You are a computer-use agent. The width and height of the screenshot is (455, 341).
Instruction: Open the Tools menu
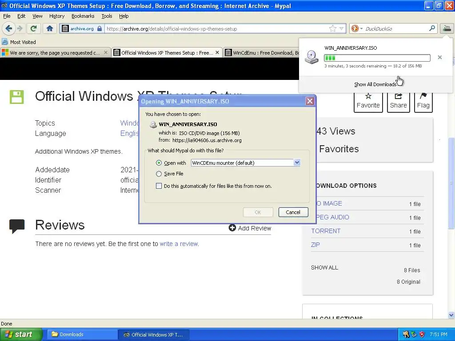pos(107,16)
